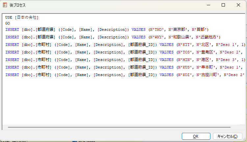This screenshot has height=142, width=247.
Task: Click the N'首都' string value
Action: pyautogui.click(x=199, y=30)
